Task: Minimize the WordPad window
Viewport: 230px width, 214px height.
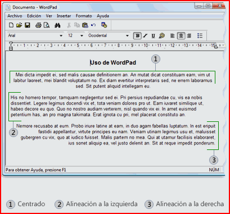Action: click(x=199, y=6)
